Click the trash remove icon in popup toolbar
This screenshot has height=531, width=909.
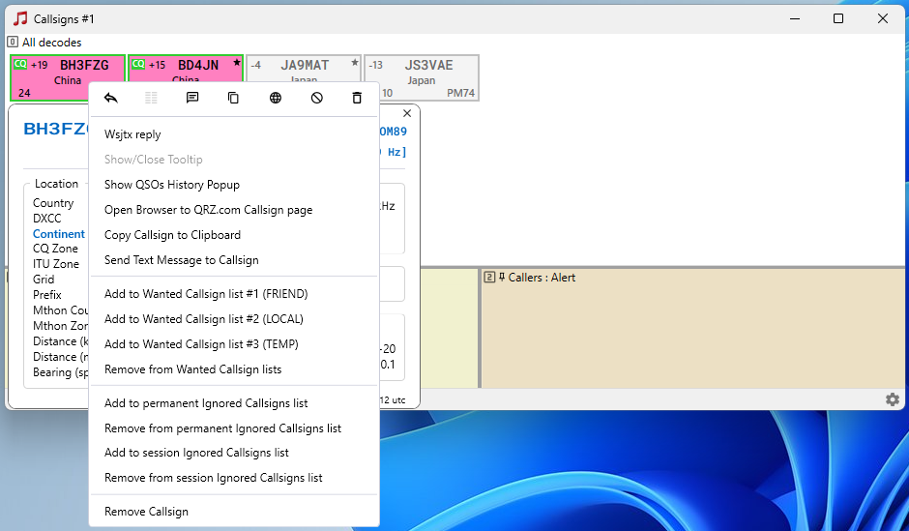point(357,98)
